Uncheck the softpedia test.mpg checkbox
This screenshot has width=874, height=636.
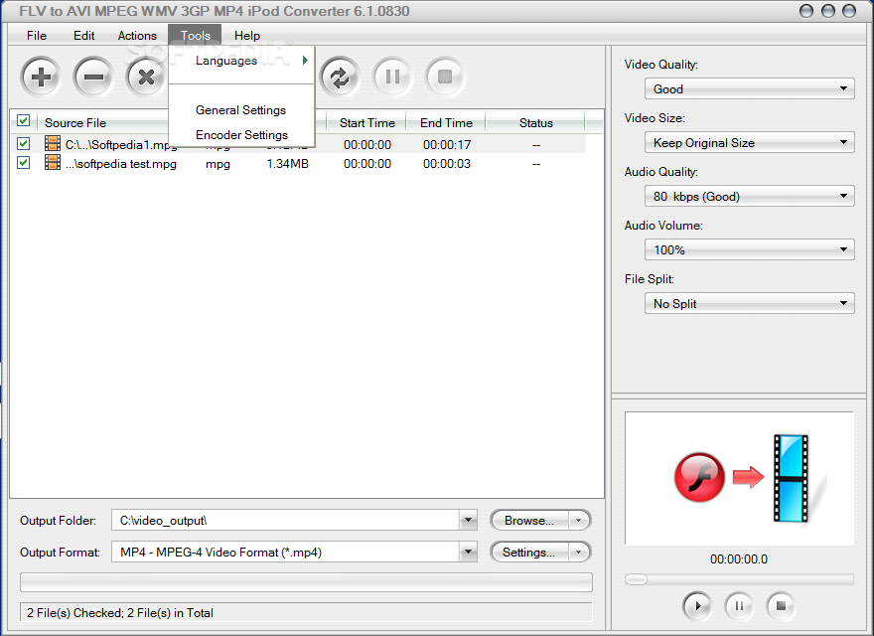click(x=23, y=162)
